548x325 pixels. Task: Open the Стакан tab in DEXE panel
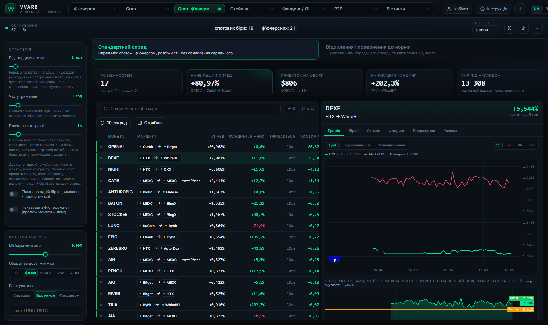(x=373, y=131)
